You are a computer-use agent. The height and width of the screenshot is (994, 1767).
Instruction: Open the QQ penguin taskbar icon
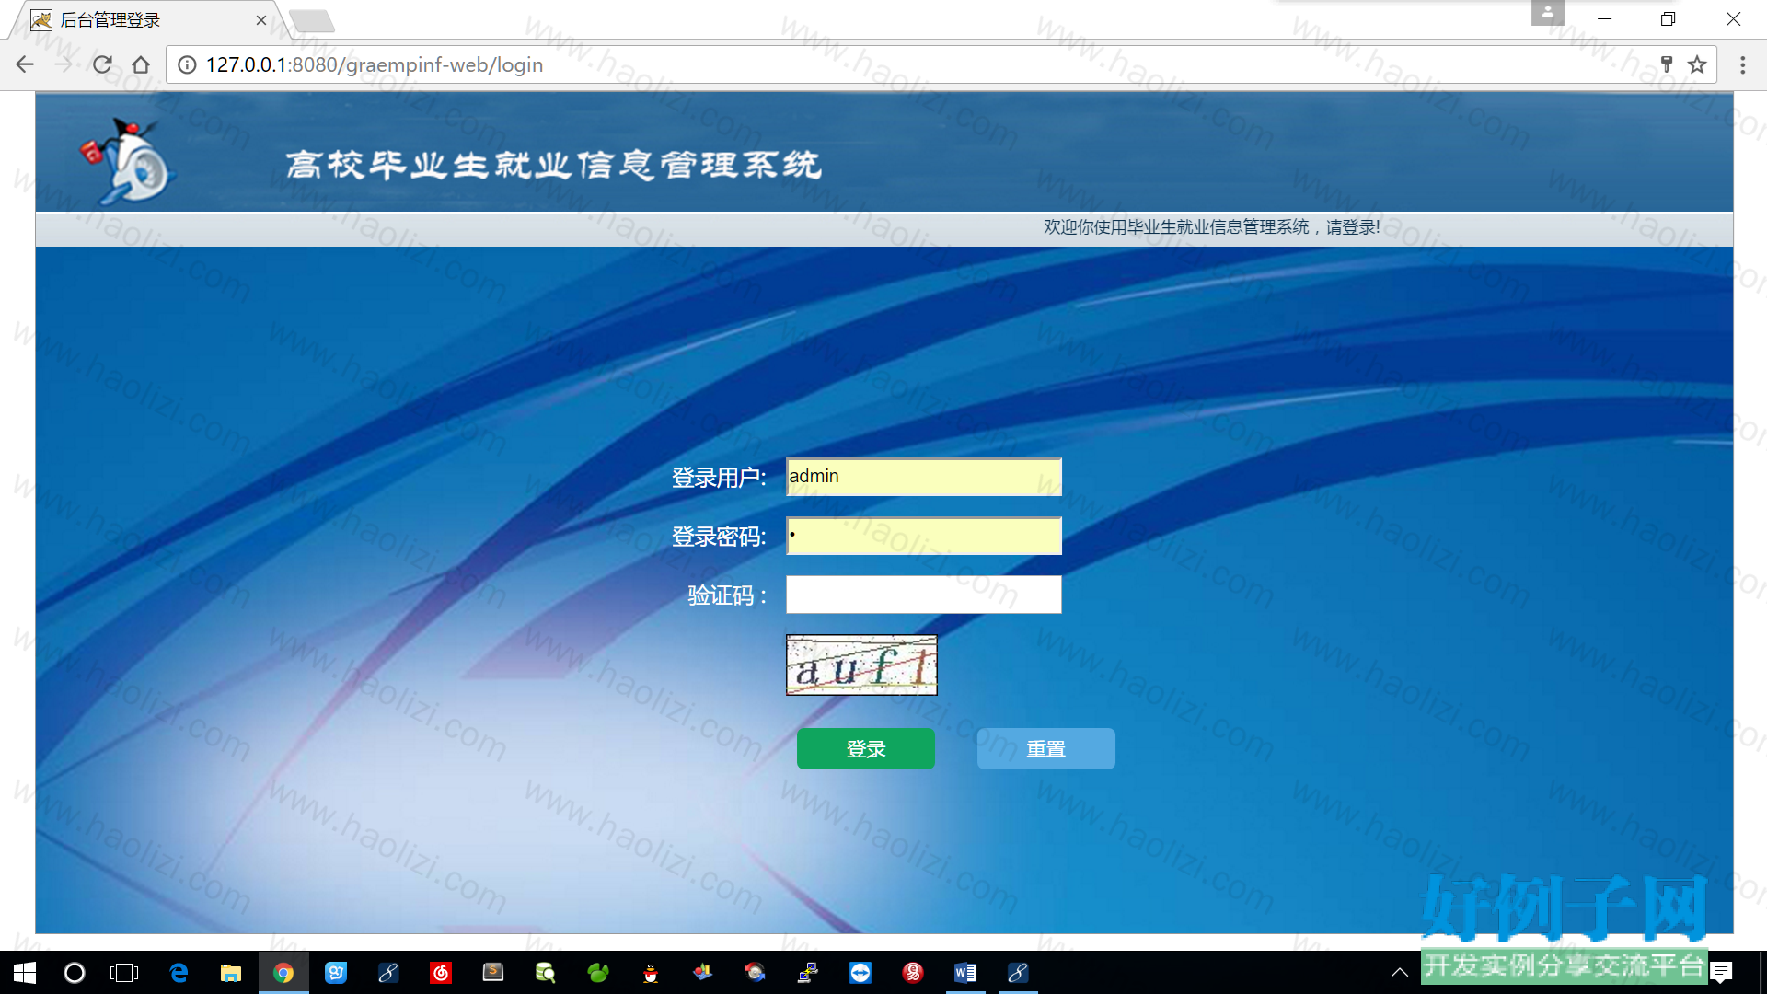coord(651,973)
